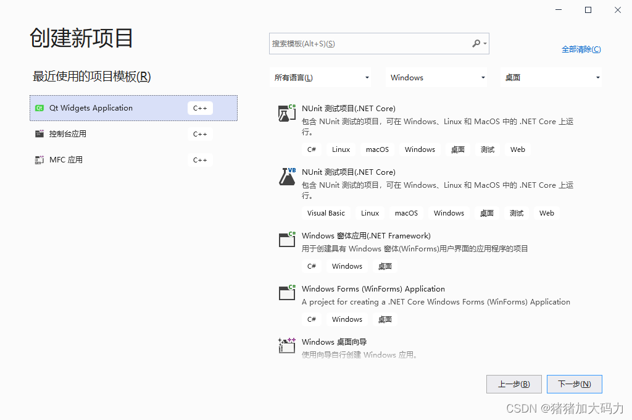Click Linux tag under Visual Basic NUnit template

pos(370,213)
